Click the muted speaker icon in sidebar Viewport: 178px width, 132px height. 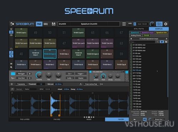(x=11, y=67)
